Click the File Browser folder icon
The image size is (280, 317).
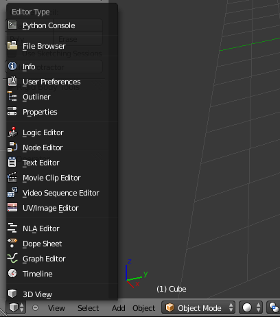coord(12,45)
